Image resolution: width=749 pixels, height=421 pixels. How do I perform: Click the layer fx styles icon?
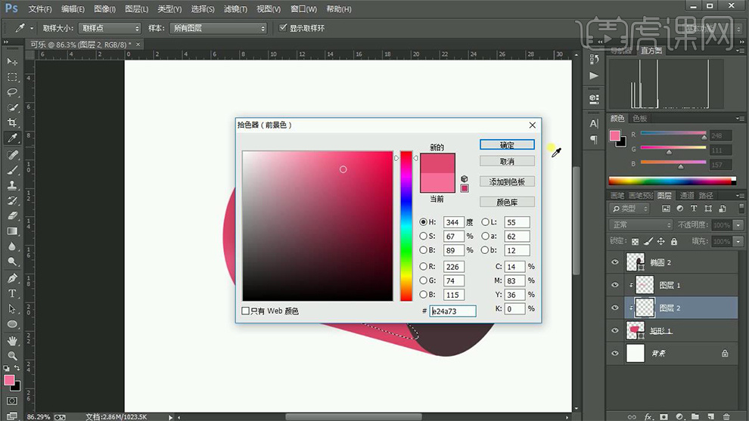[648, 416]
